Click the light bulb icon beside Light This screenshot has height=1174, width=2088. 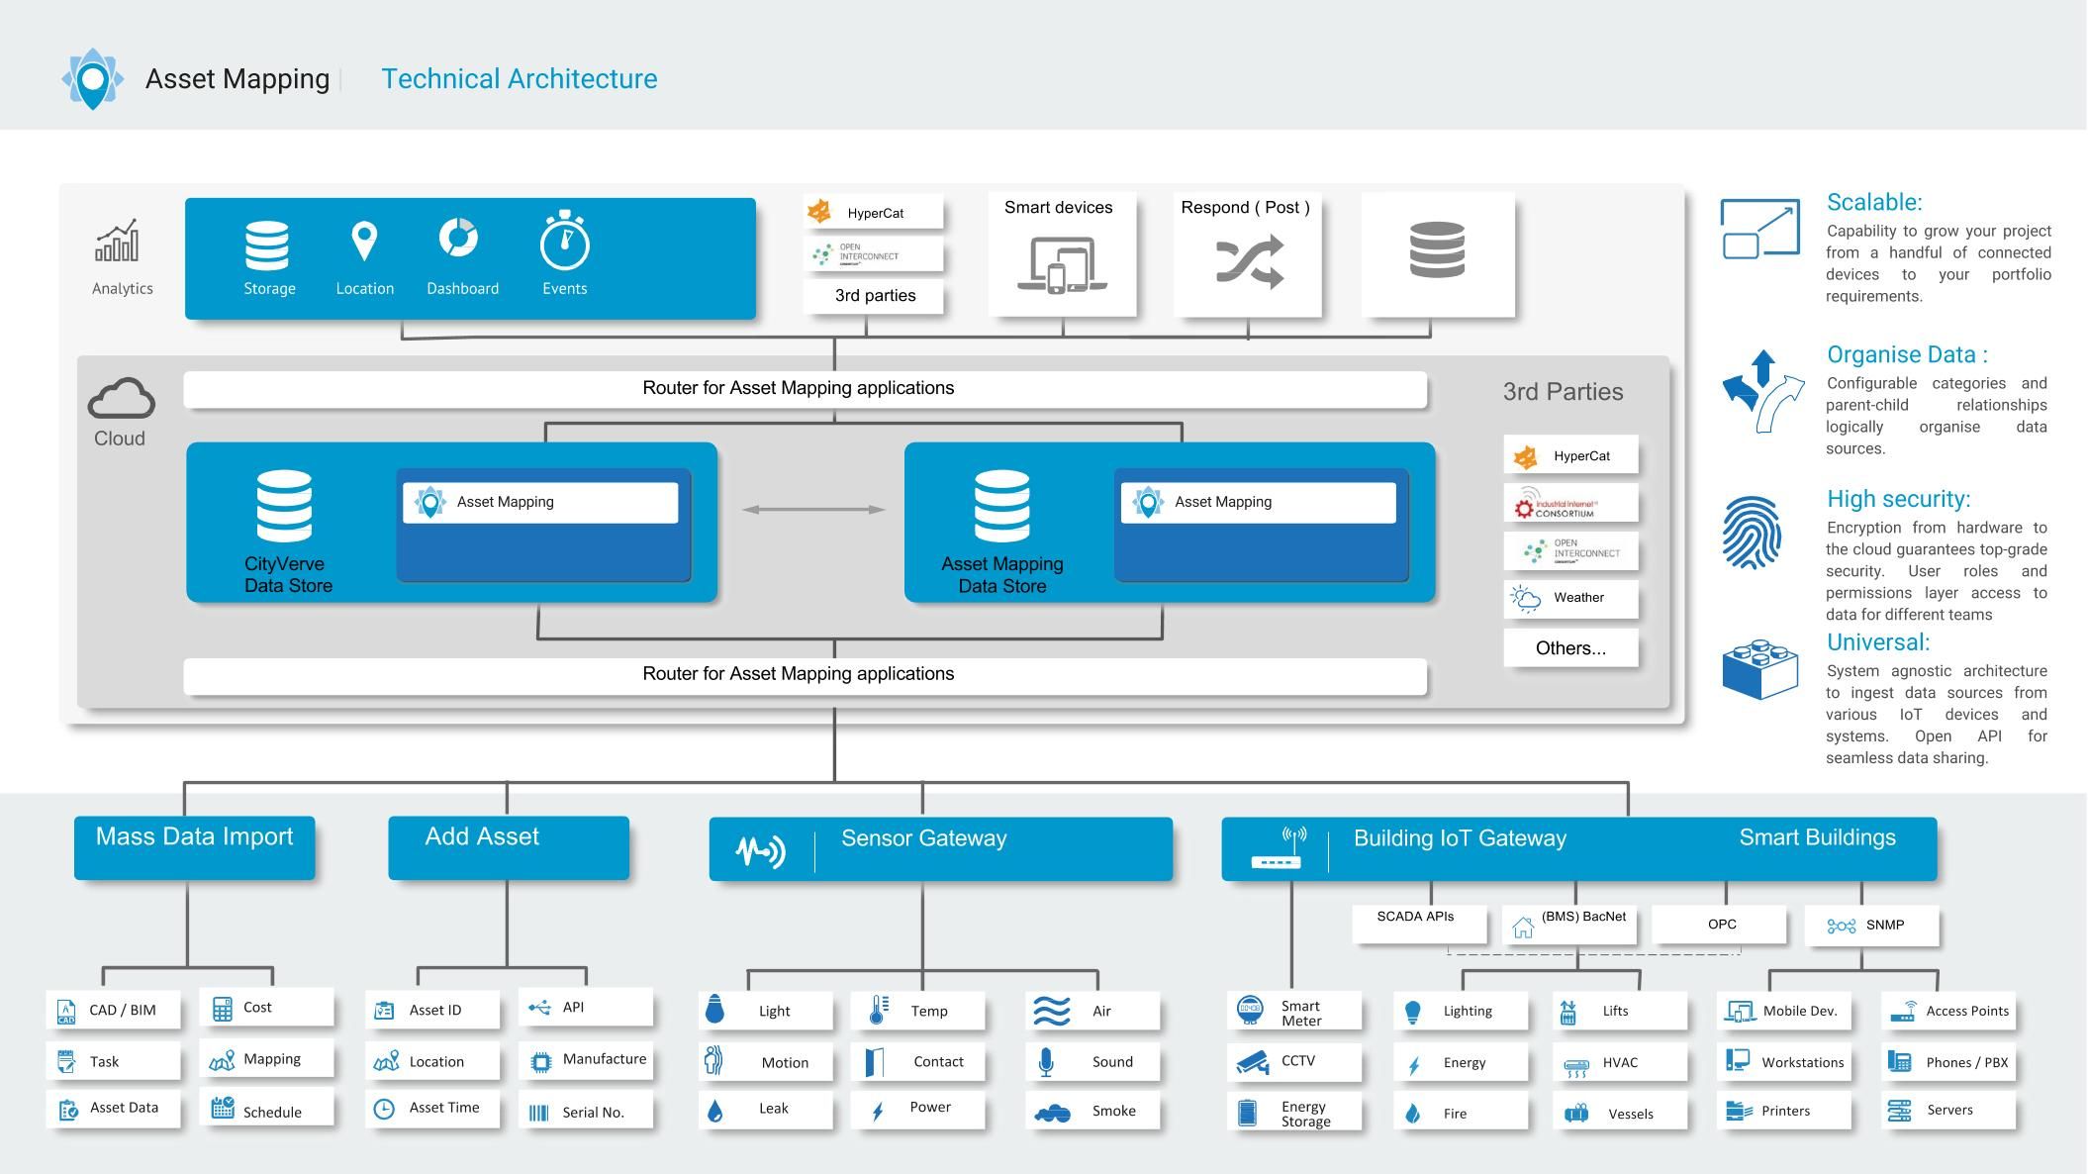(714, 1009)
